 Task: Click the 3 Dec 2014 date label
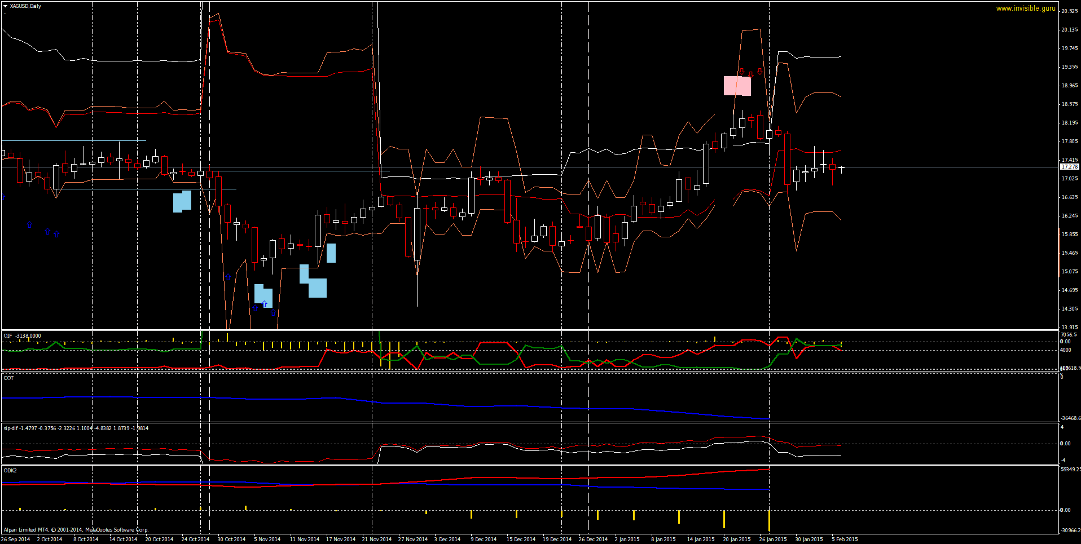(447, 539)
